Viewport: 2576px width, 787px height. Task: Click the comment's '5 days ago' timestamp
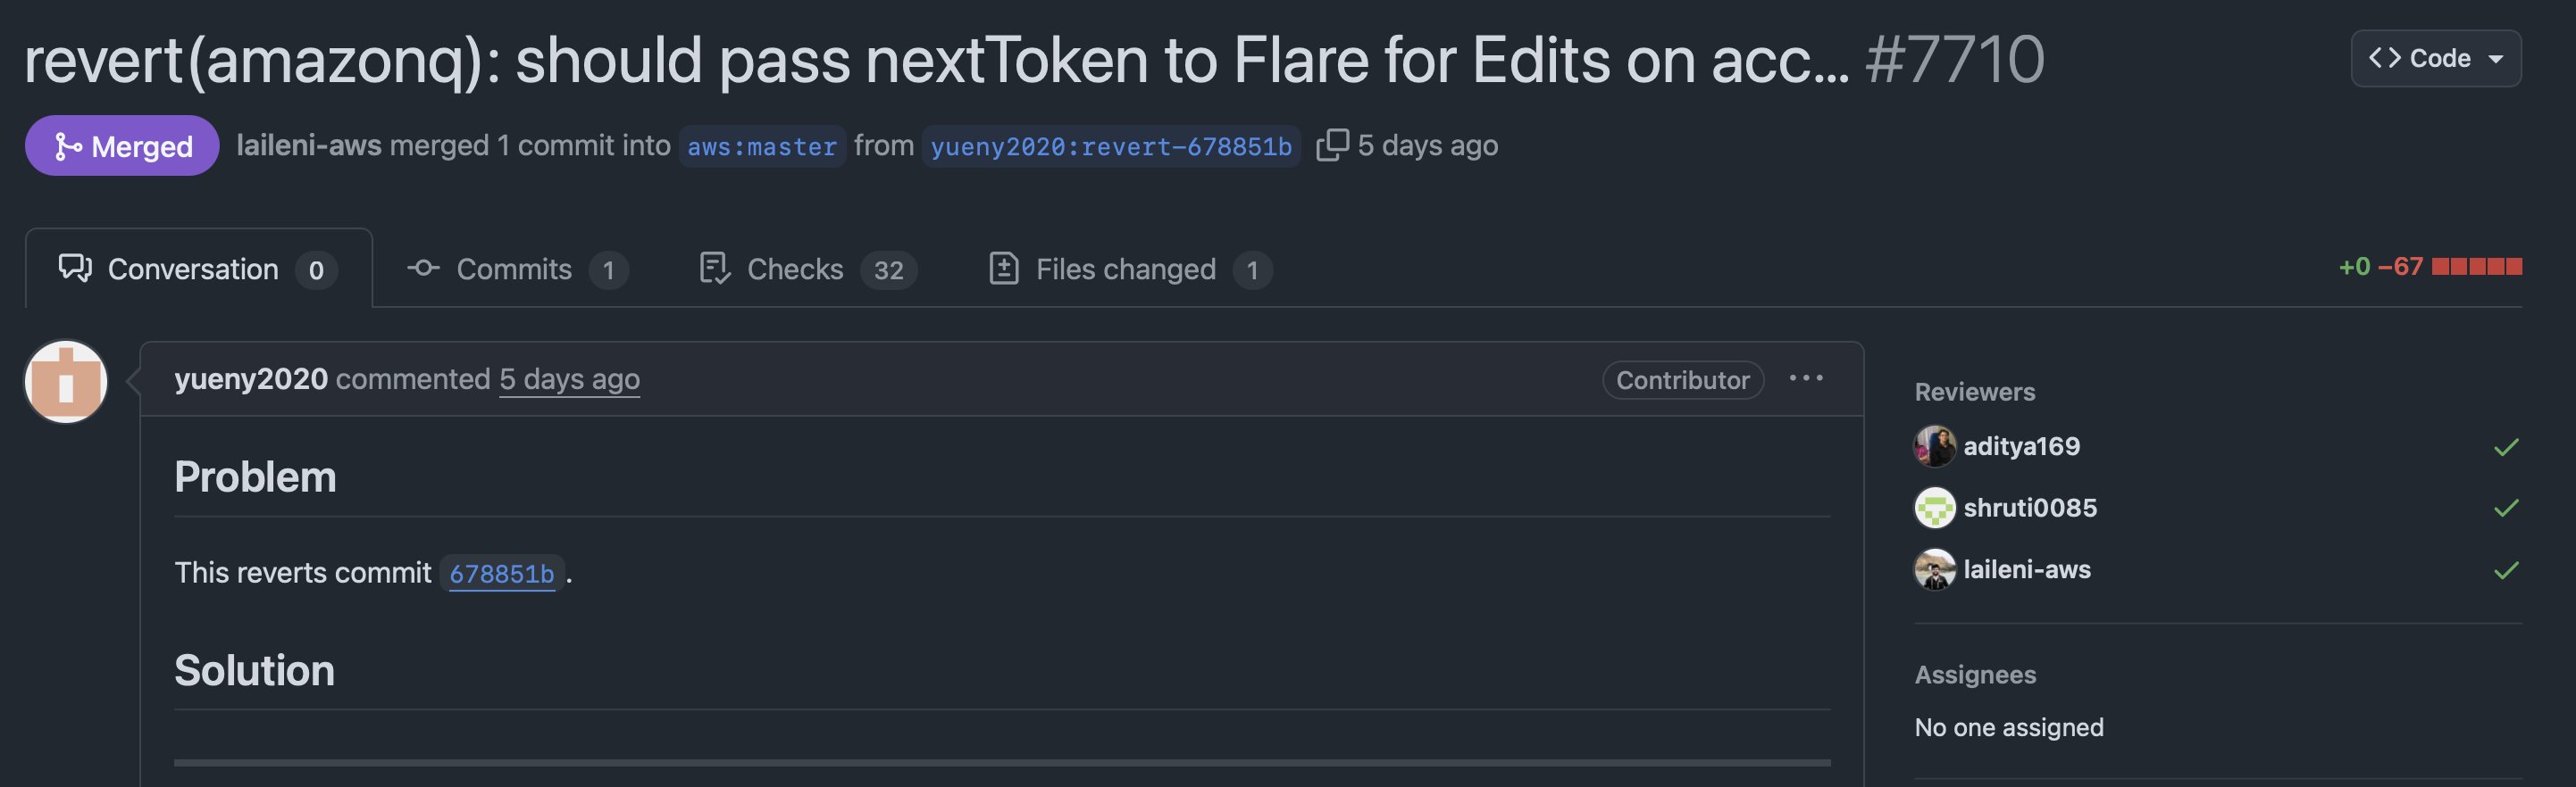click(x=569, y=379)
